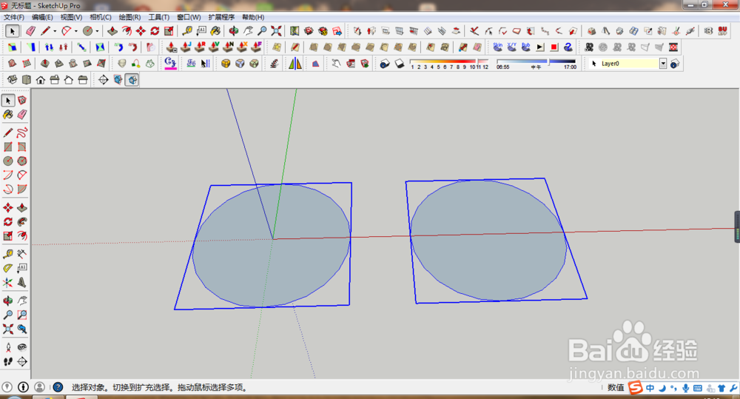Choose the Freehand tool in left palette

(21, 133)
